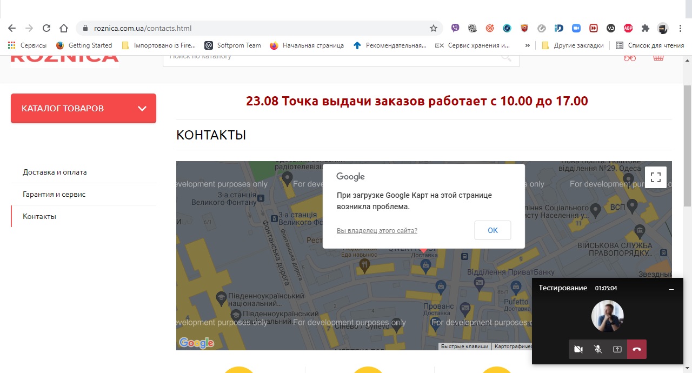The height and width of the screenshot is (373, 692).
Task: Bookmark this page with star icon
Action: (x=433, y=28)
